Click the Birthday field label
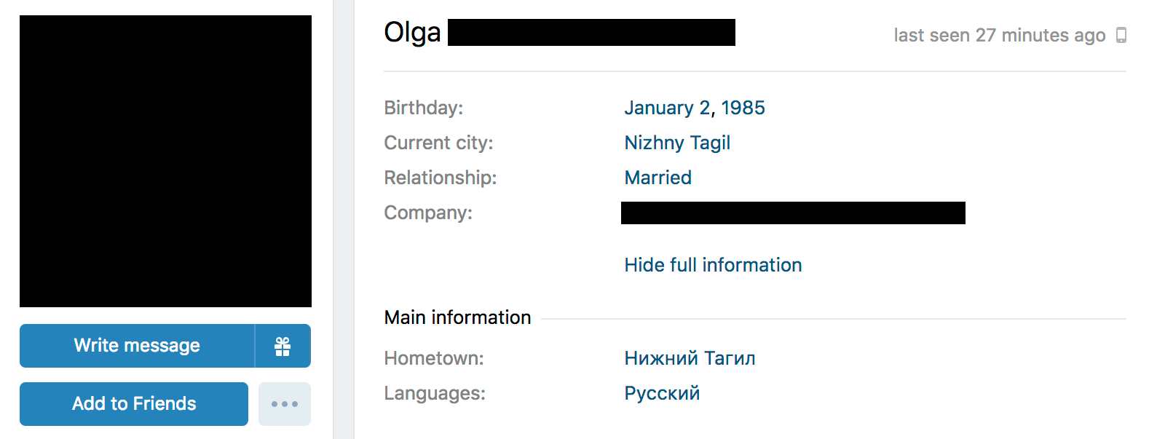 coord(424,108)
